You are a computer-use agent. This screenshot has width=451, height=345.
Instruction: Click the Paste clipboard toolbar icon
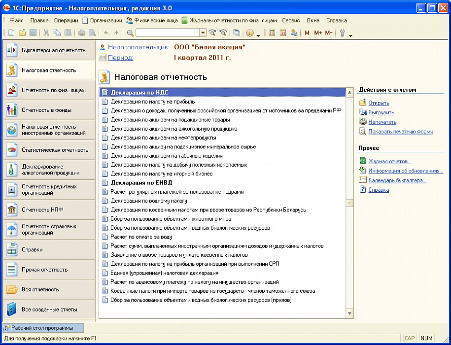point(68,33)
